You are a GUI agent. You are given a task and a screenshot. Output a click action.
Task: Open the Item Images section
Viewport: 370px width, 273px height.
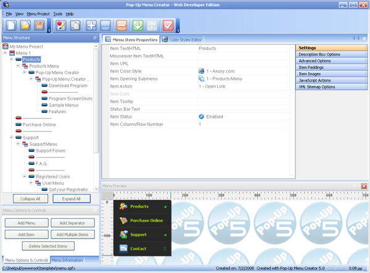[x=332, y=73]
